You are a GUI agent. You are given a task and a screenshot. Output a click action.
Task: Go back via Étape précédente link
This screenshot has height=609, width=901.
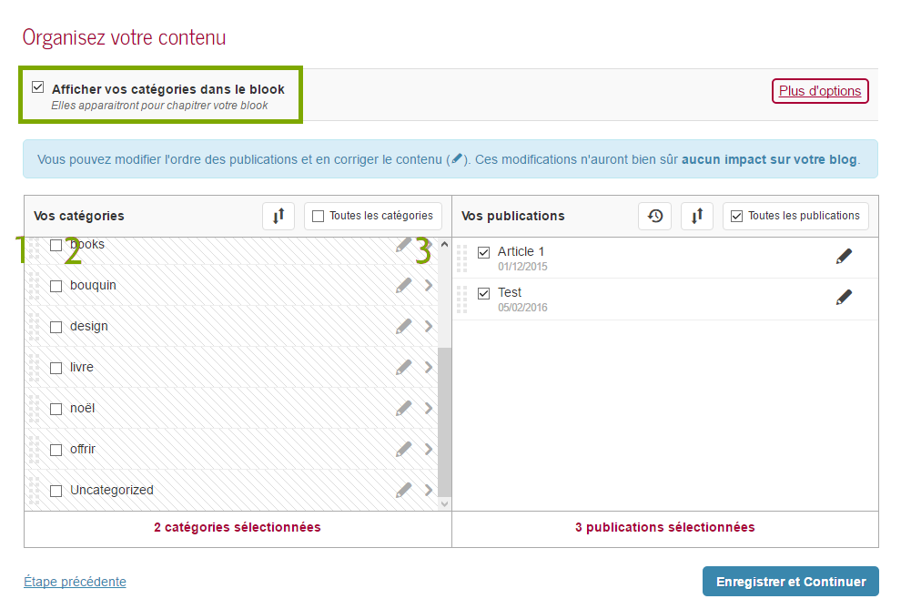[x=75, y=582]
